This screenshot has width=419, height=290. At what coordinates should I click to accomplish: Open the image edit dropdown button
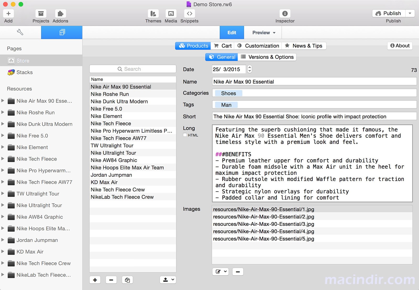point(220,272)
